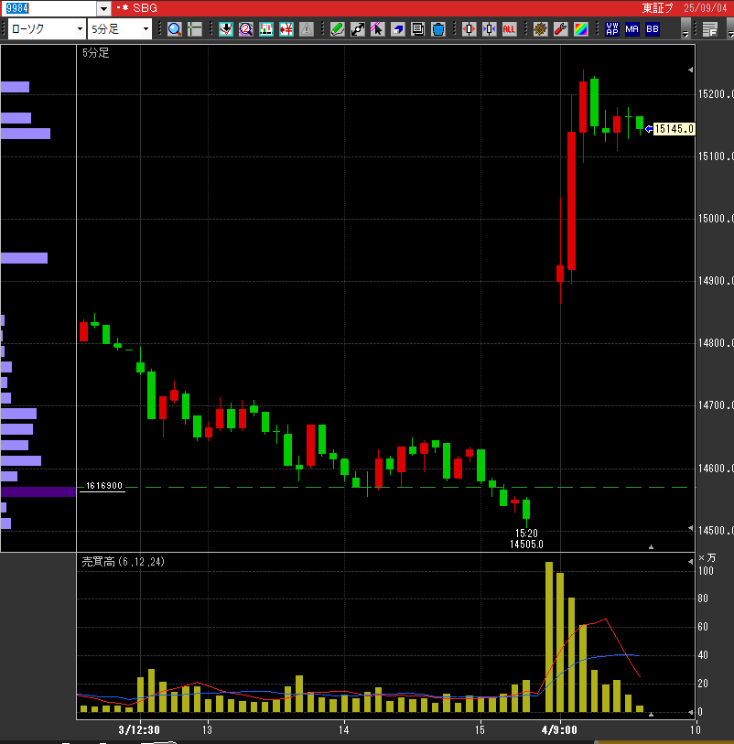Toggle the VWAP indicator
The width and height of the screenshot is (734, 744).
pyautogui.click(x=612, y=29)
